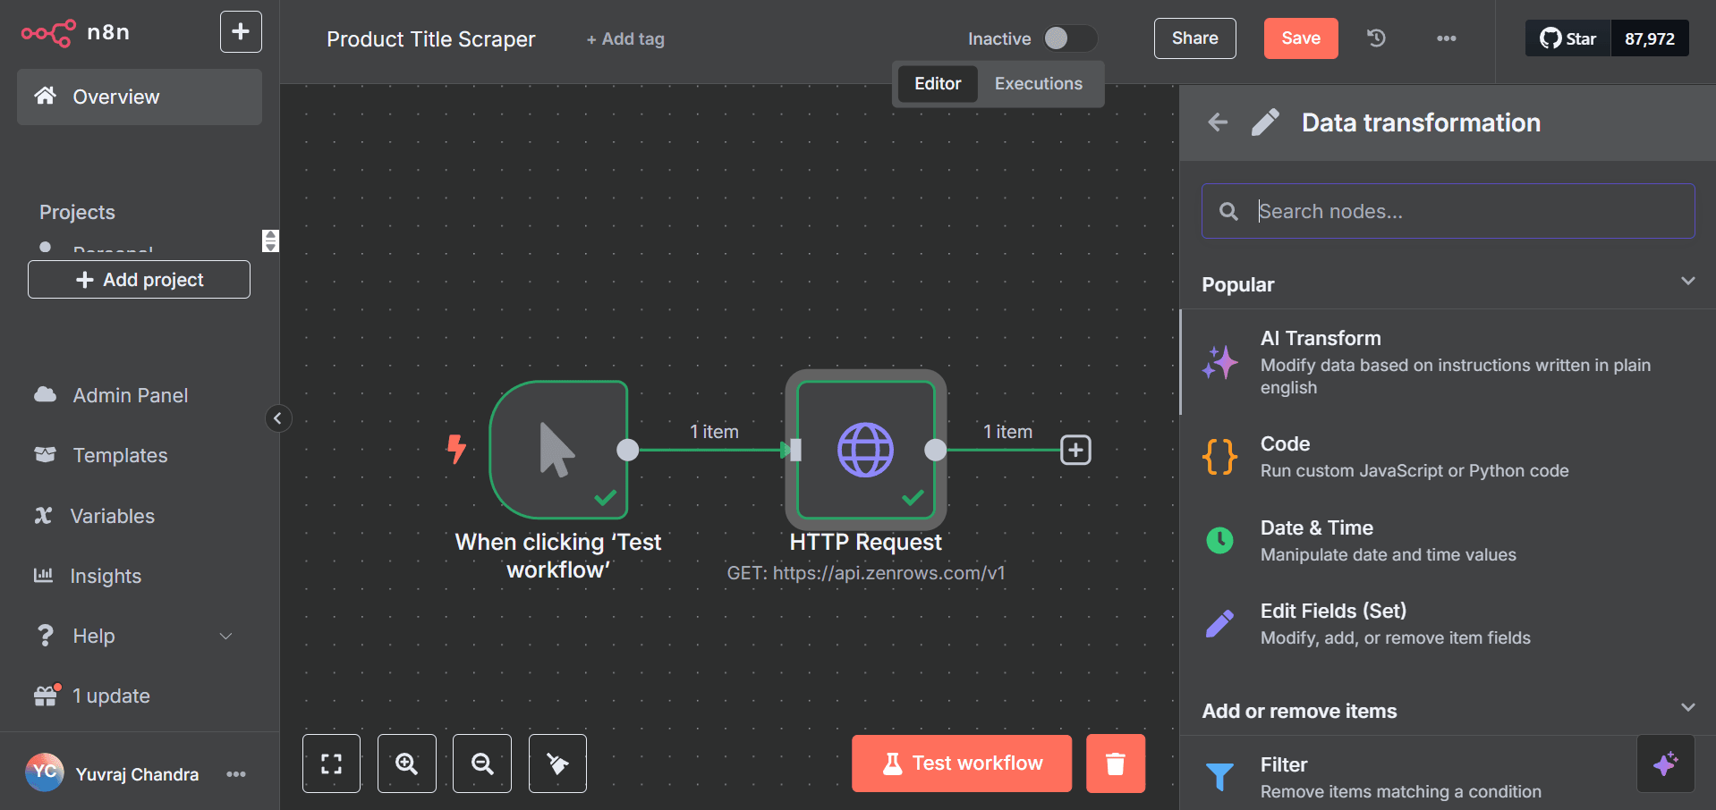Click the trigger node output handle
The width and height of the screenshot is (1716, 810).
tap(628, 450)
